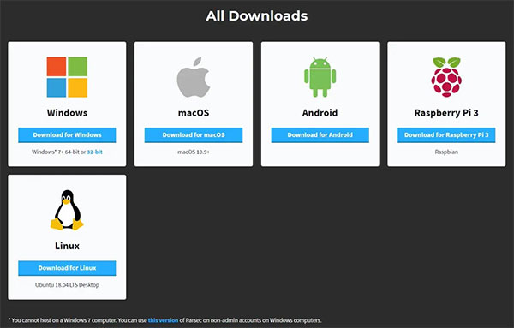Follow the 'this version' link in footnote

click(164, 320)
